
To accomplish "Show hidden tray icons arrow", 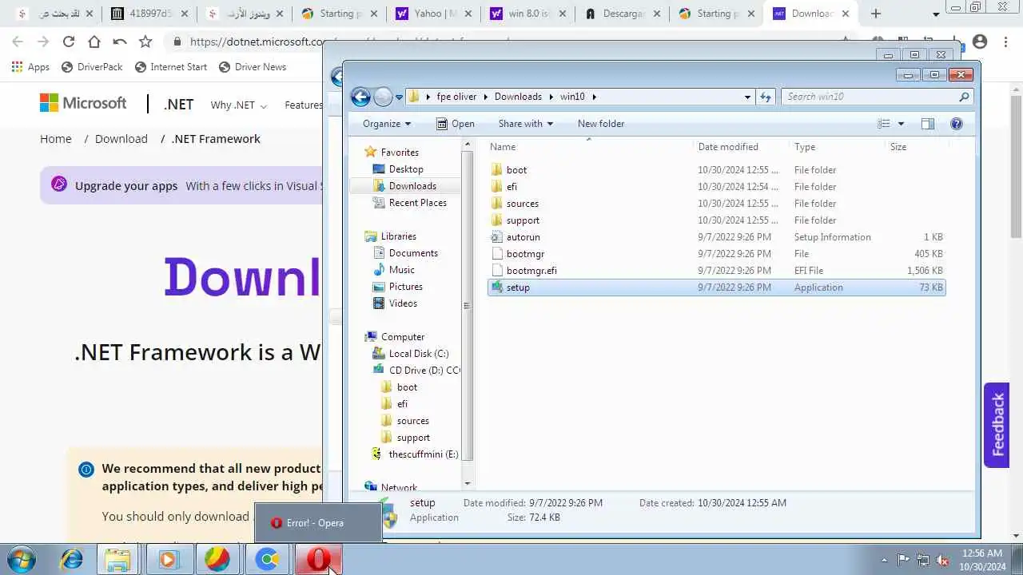I will tap(883, 560).
